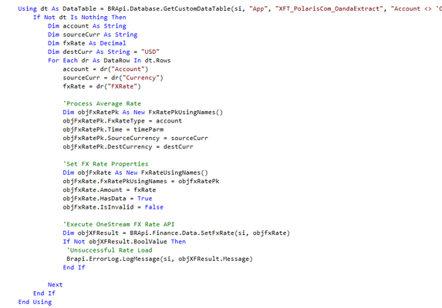The image size is (442, 308).
Task: Click the 'Dim account As String' declaration
Action: pos(87,26)
